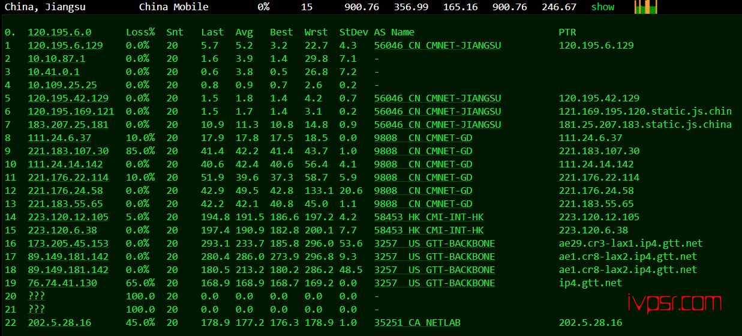Open the small latency bar chart thumbnail
This screenshot has width=742, height=336.
(646, 7)
